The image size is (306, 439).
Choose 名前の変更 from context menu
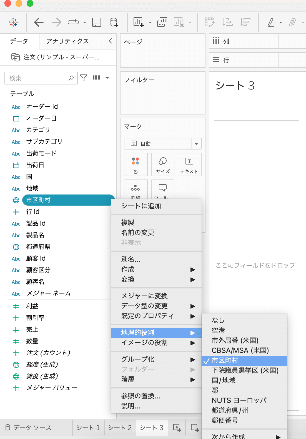pyautogui.click(x=156, y=233)
